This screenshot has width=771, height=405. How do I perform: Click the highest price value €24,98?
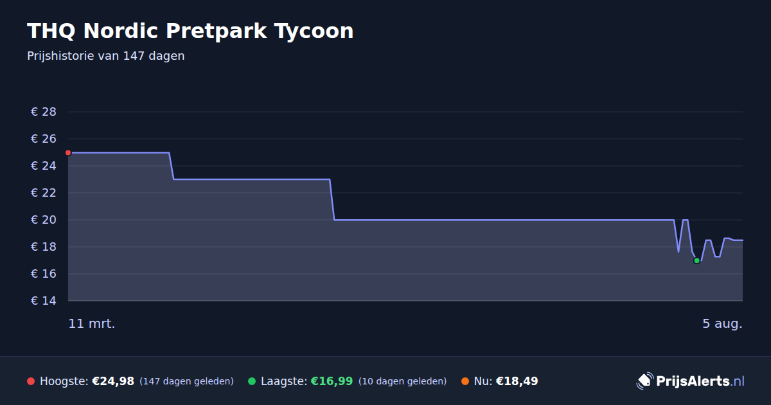[113, 381]
